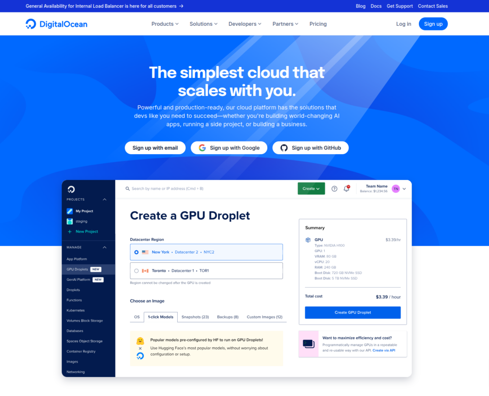This screenshot has width=489, height=396.
Task: Open the Contact Sales link
Action: click(x=433, y=6)
